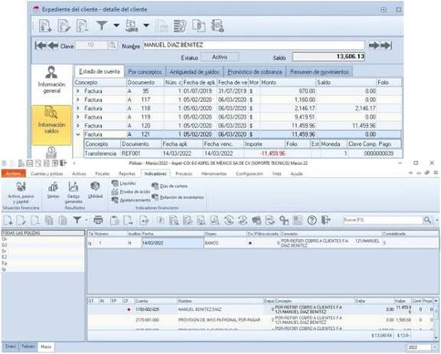Click the search magnifier icon
The image size is (441, 354).
pos(427,220)
